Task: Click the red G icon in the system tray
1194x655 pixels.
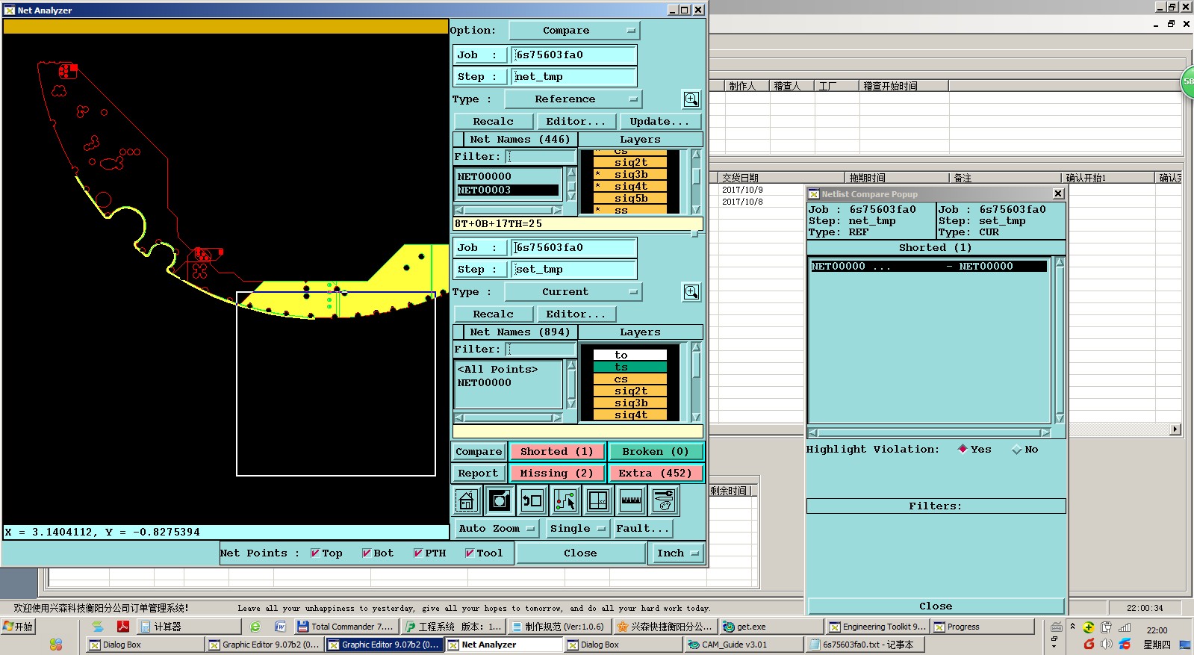Action: click(x=1089, y=644)
